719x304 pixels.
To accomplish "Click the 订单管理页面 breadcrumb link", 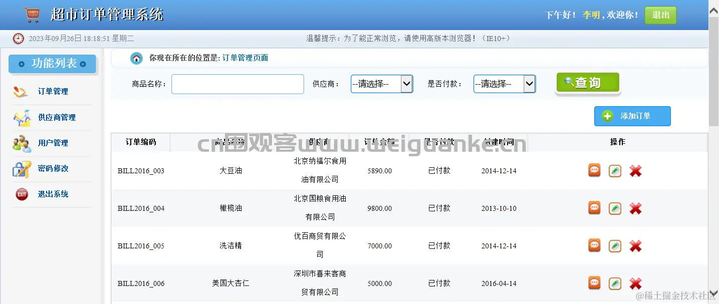I will (245, 58).
